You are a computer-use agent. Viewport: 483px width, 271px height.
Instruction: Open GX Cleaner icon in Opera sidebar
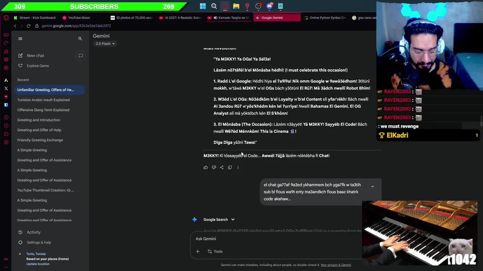pos(6,51)
